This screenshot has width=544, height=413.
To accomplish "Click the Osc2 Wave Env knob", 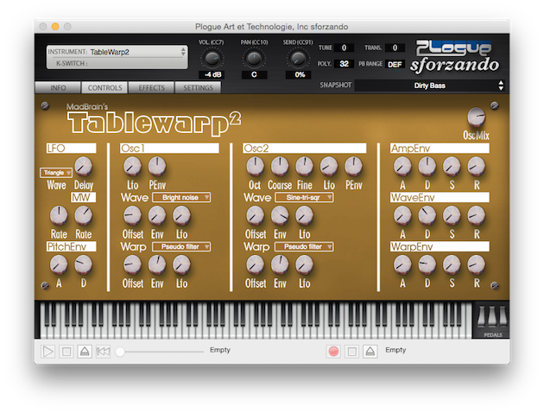I will click(280, 215).
